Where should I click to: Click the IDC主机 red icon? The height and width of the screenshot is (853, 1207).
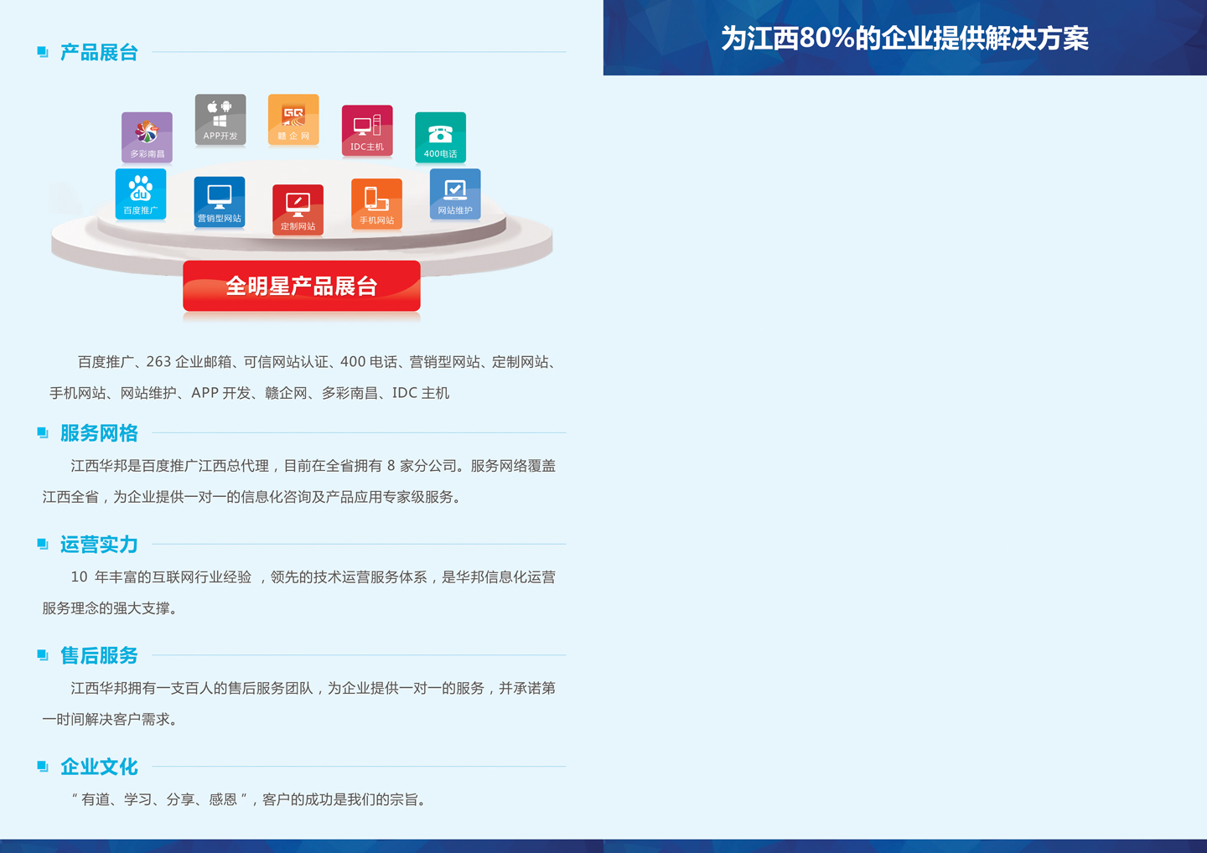click(367, 130)
